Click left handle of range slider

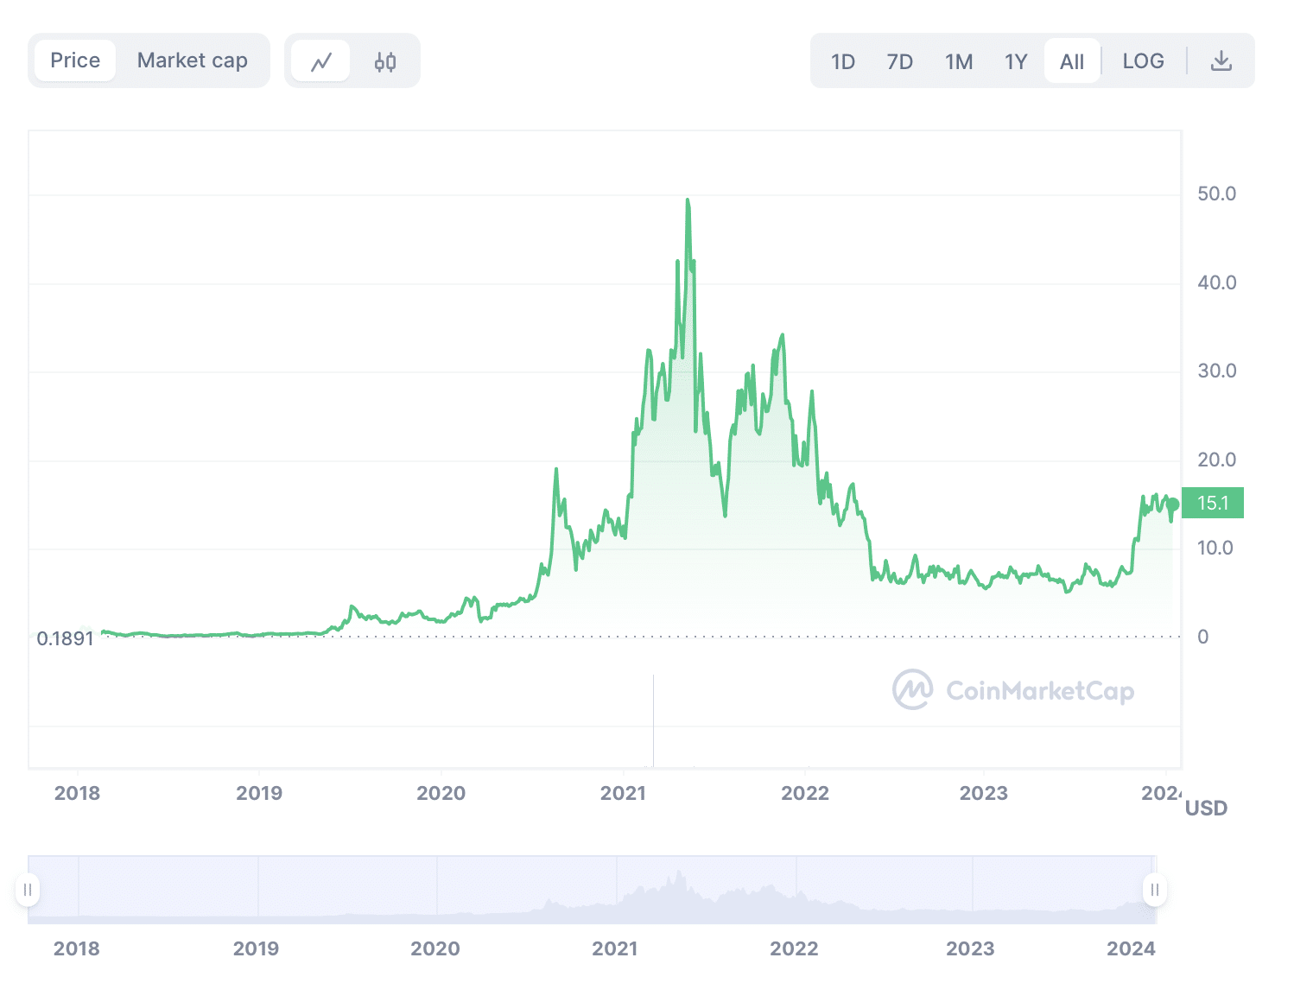click(28, 890)
